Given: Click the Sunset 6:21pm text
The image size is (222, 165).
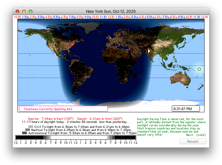Looking at the screenshot, I should point(88,119).
